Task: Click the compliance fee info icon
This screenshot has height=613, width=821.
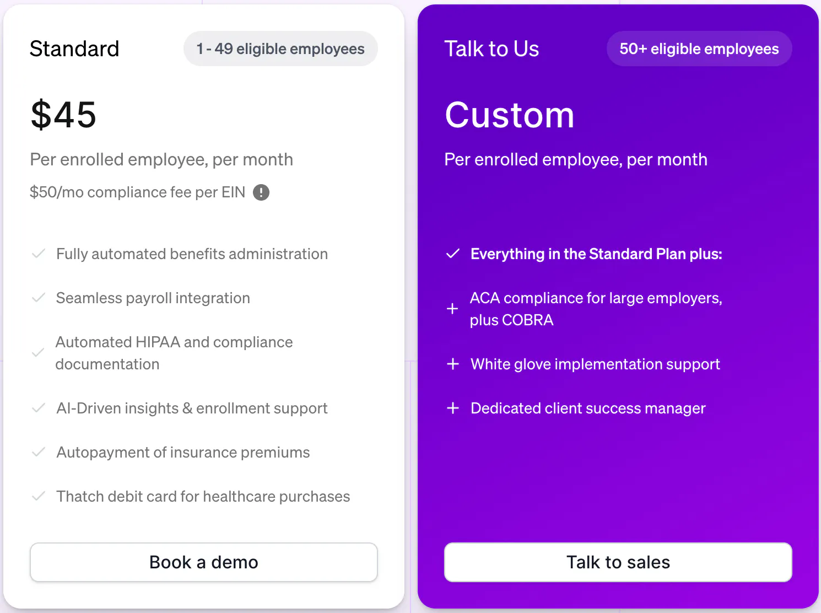Action: pos(261,192)
